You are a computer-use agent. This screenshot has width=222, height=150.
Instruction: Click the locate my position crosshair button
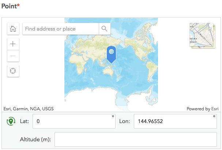point(13,71)
